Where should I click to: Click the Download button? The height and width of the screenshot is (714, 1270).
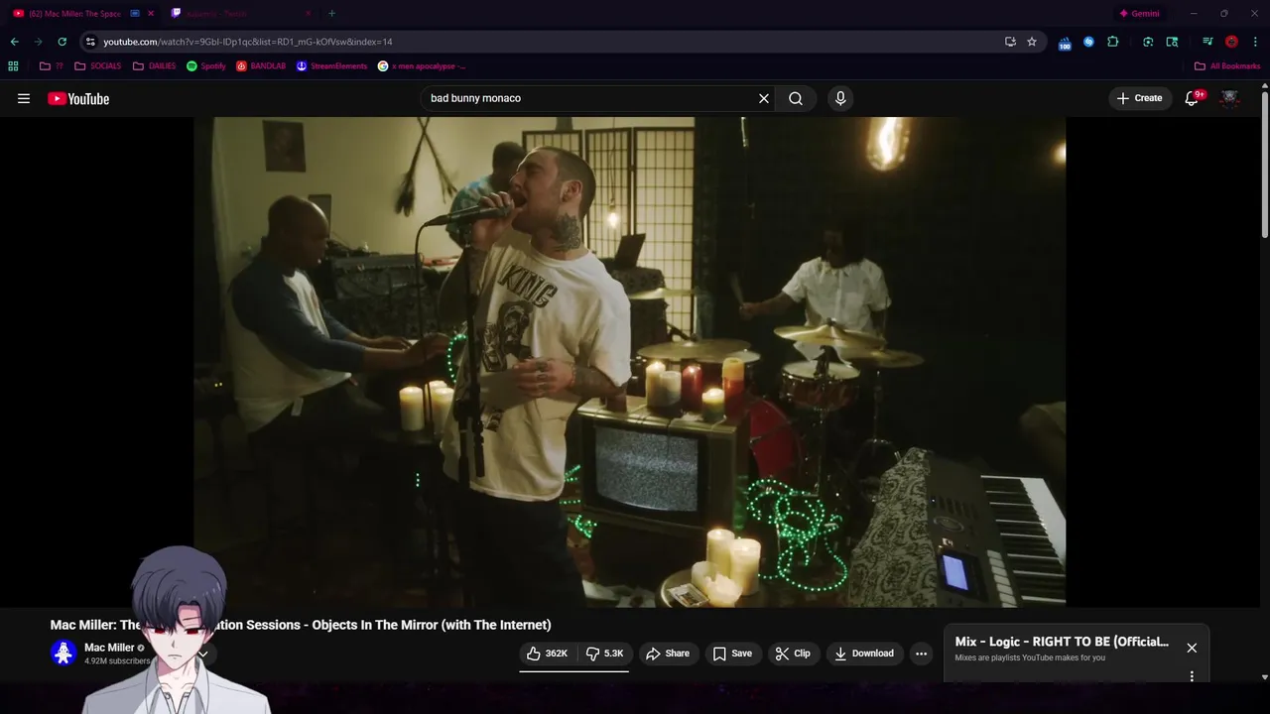click(x=864, y=654)
